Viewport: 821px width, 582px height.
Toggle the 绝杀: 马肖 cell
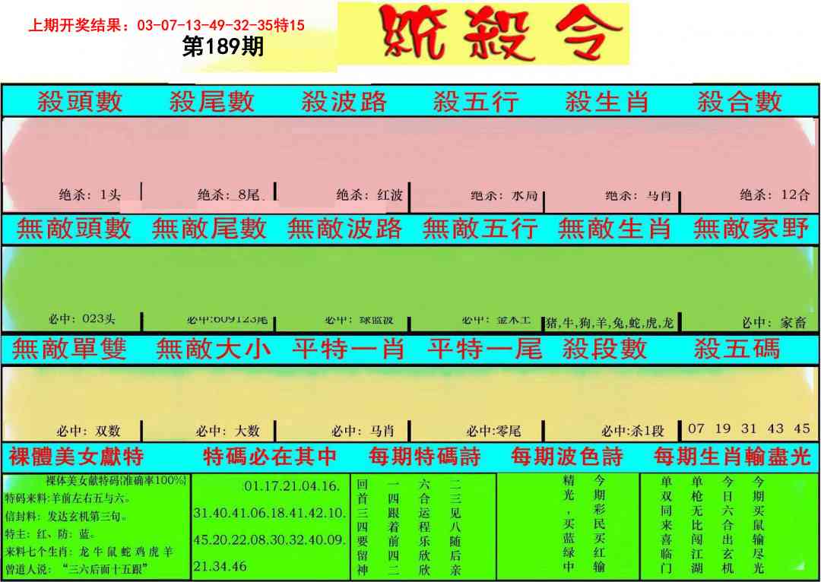tap(637, 194)
